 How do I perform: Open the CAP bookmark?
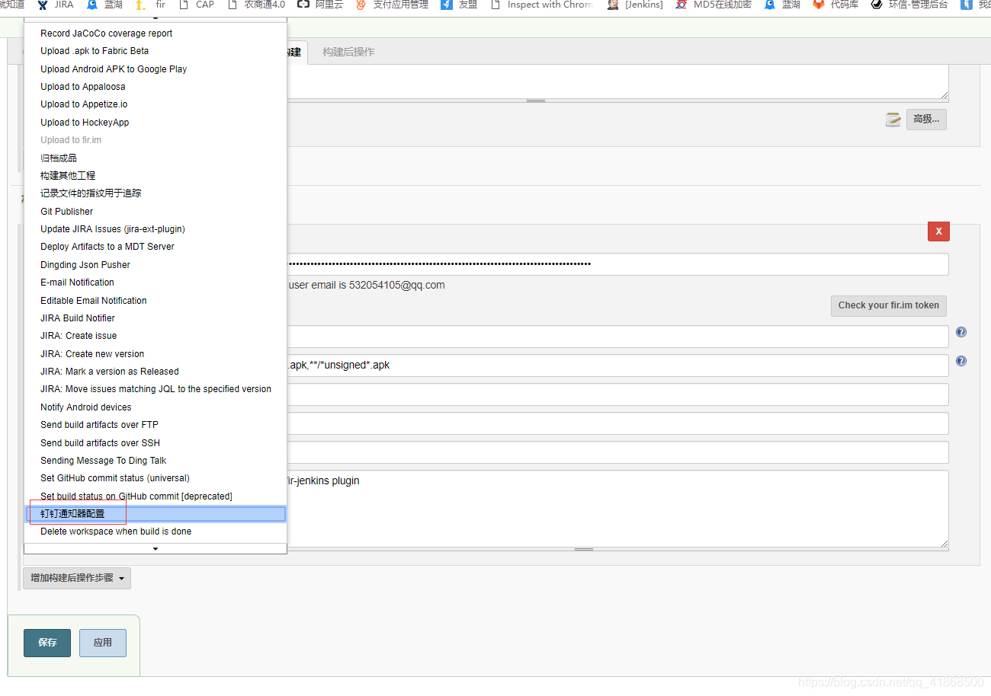click(197, 5)
